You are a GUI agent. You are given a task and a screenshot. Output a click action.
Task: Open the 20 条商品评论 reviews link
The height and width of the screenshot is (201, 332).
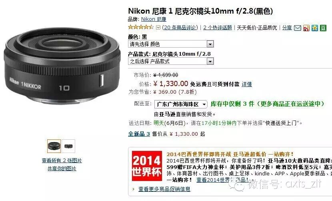(x=180, y=28)
